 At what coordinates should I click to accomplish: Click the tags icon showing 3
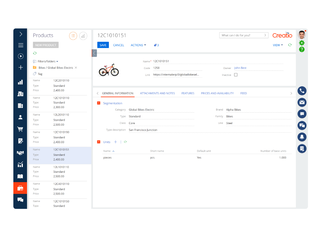pos(156,45)
